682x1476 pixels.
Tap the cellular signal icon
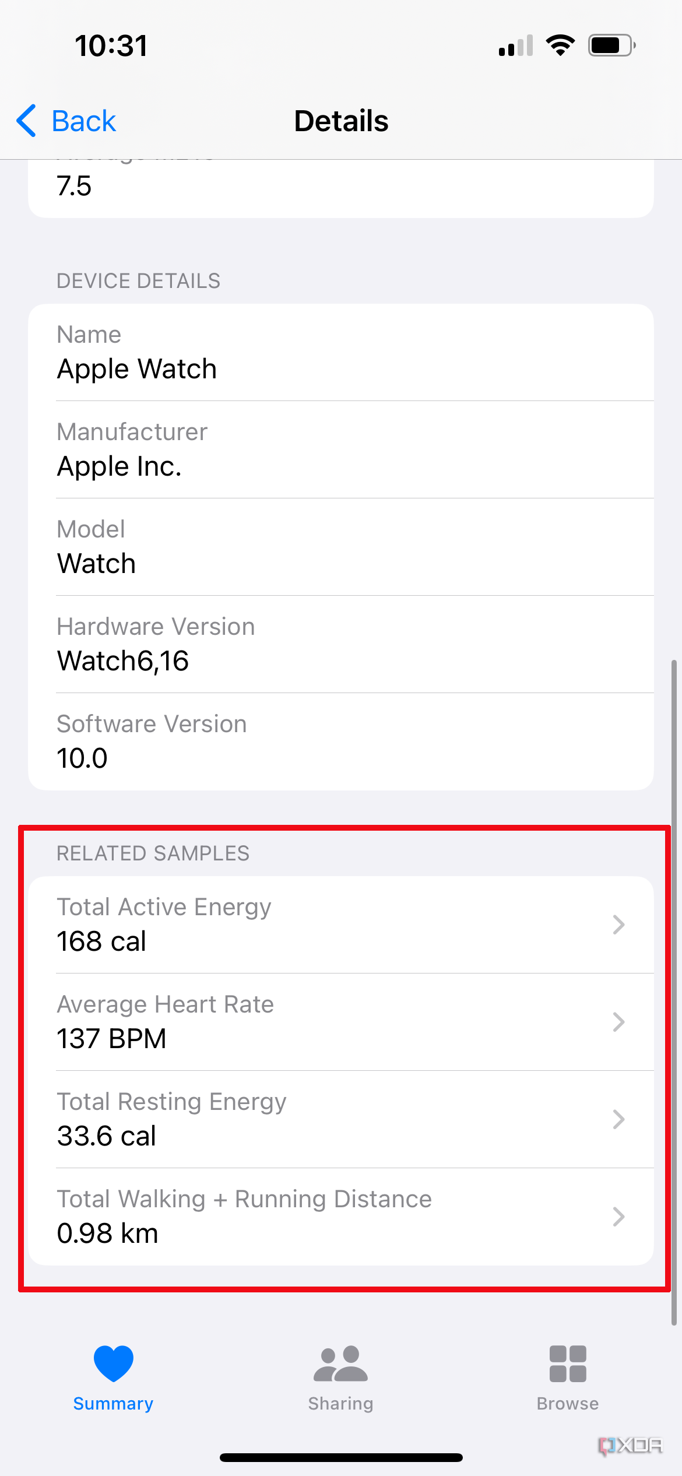[515, 45]
